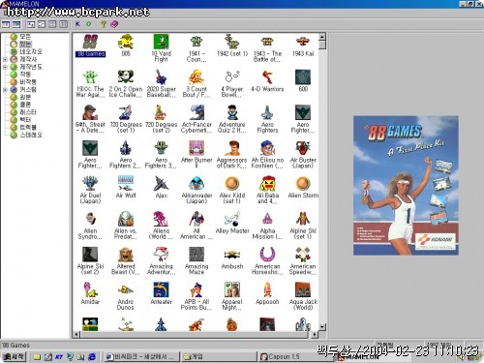Screen dimensions: 484x363
Task: Click the game list scroll-down arrow
Action: pos(322,327)
